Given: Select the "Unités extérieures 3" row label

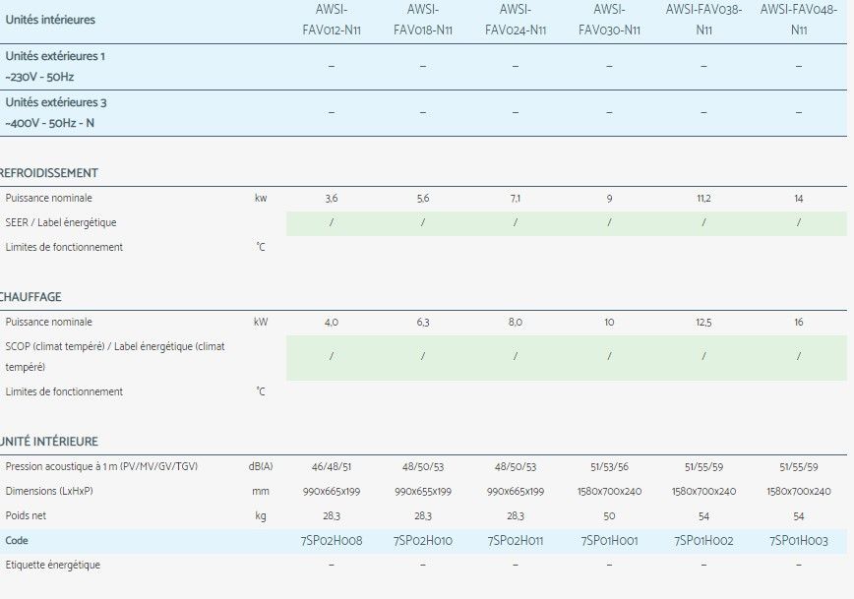Looking at the screenshot, I should [56, 102].
